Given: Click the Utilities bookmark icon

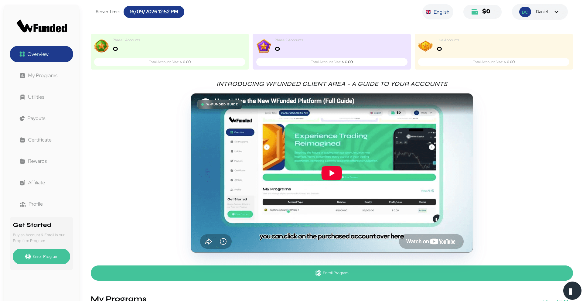Looking at the screenshot, I should (22, 97).
